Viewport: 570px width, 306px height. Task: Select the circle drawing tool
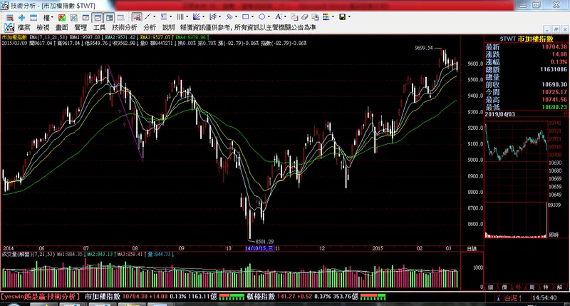click(x=262, y=17)
